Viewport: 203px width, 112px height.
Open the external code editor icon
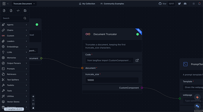pyautogui.click(x=137, y=60)
